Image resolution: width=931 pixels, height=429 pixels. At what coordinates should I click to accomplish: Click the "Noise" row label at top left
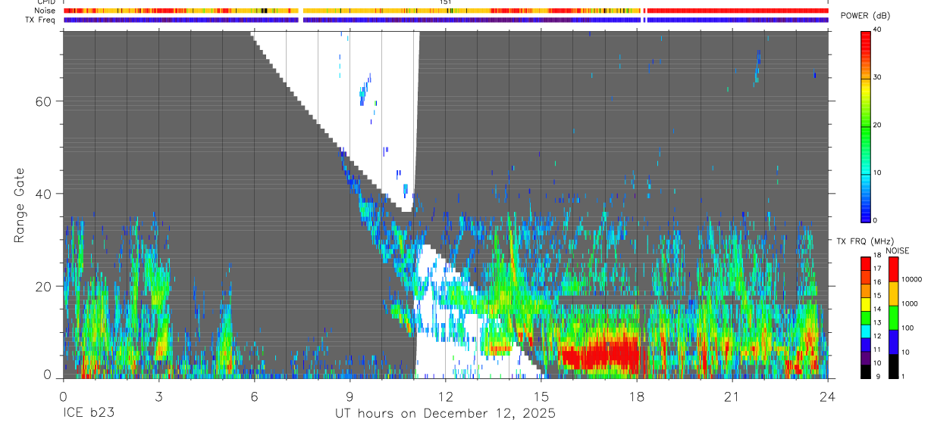(45, 11)
